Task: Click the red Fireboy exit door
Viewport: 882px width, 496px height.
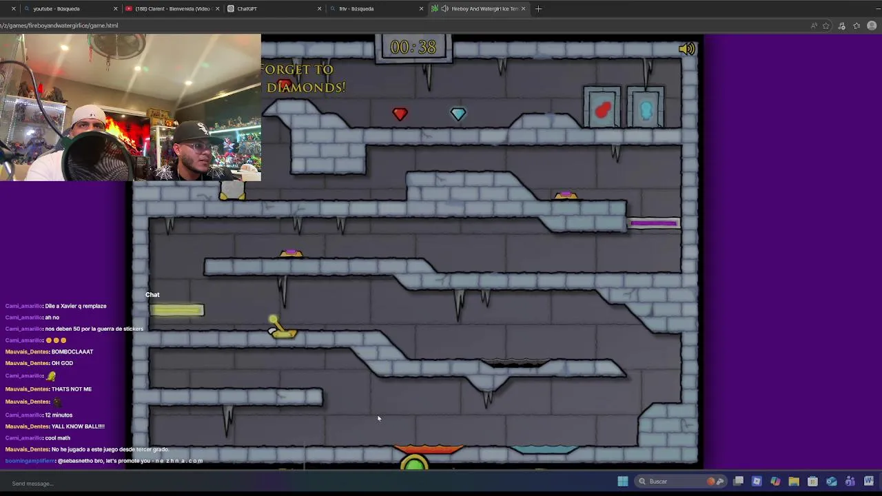Action: point(602,108)
